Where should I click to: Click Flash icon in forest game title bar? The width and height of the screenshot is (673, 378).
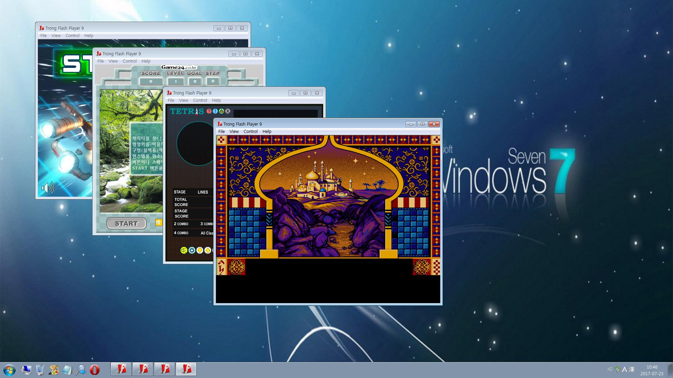tap(99, 54)
